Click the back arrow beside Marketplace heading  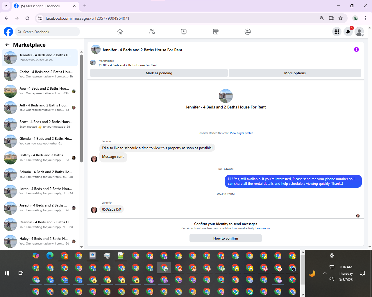click(7, 45)
